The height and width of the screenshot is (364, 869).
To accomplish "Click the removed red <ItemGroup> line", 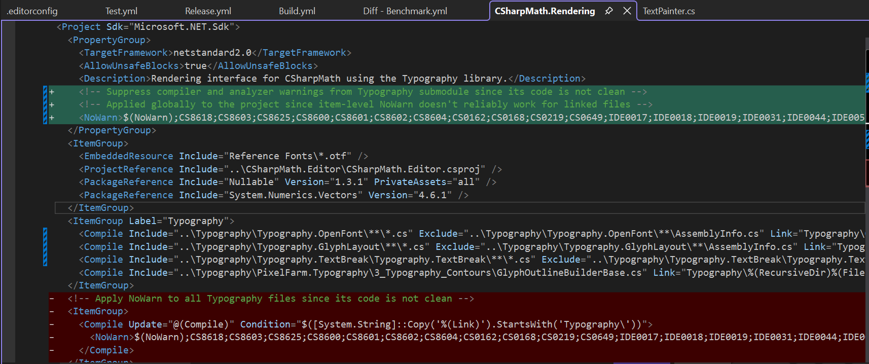I will [98, 311].
